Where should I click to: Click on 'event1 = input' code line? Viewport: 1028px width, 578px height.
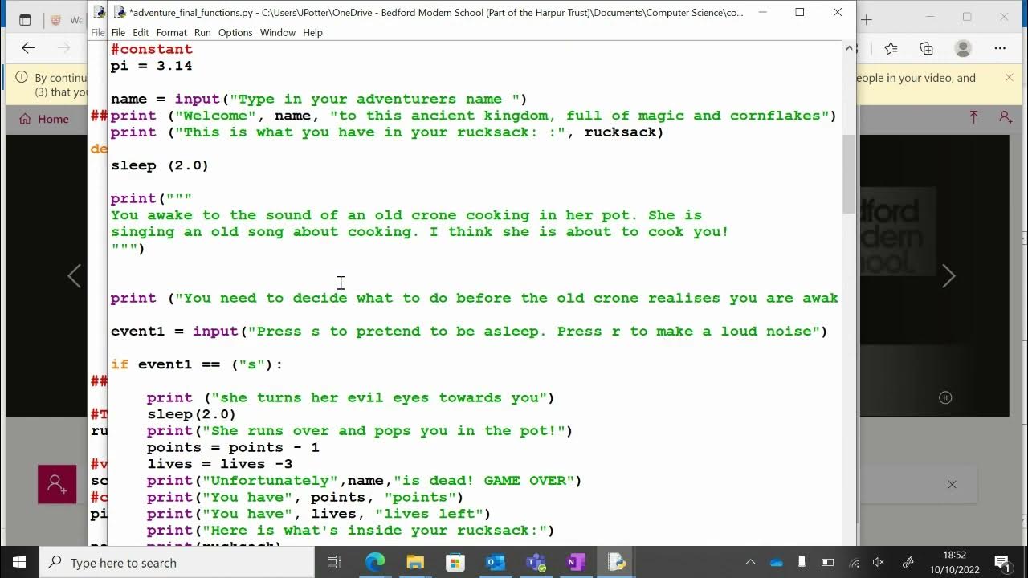469,331
